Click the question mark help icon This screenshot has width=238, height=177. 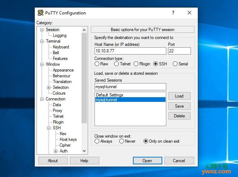pos(173,13)
